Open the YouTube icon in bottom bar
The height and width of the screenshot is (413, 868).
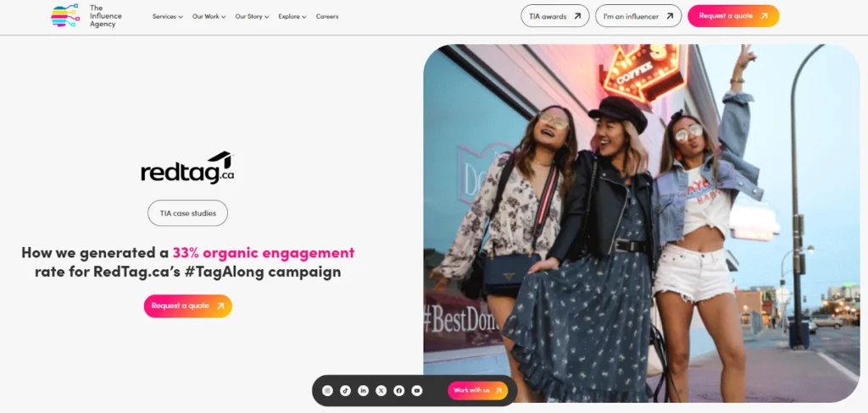(x=417, y=391)
